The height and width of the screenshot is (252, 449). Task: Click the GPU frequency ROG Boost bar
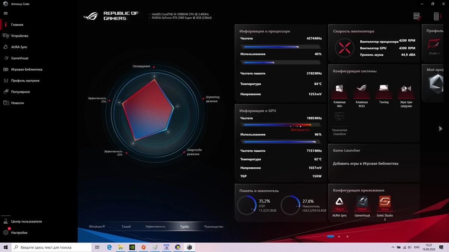pyautogui.click(x=281, y=125)
